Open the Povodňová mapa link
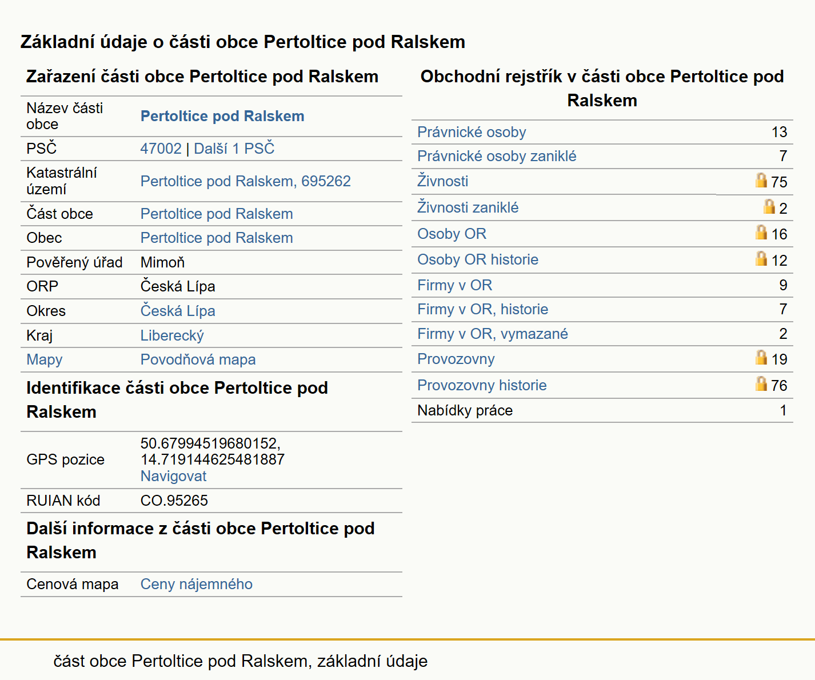Viewport: 815px width, 680px height. click(x=198, y=359)
